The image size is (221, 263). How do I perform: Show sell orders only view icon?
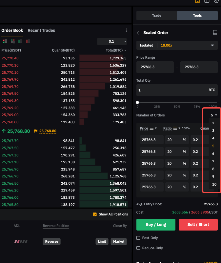(x=28, y=41)
